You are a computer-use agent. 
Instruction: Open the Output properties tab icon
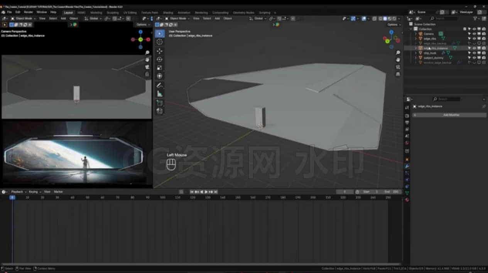click(x=407, y=122)
